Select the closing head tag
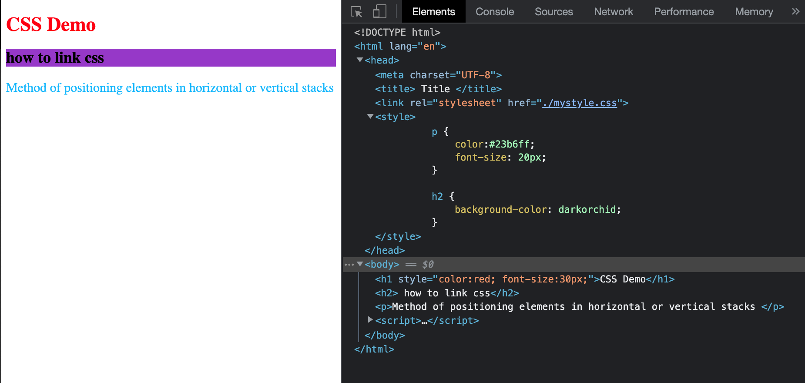 [385, 251]
